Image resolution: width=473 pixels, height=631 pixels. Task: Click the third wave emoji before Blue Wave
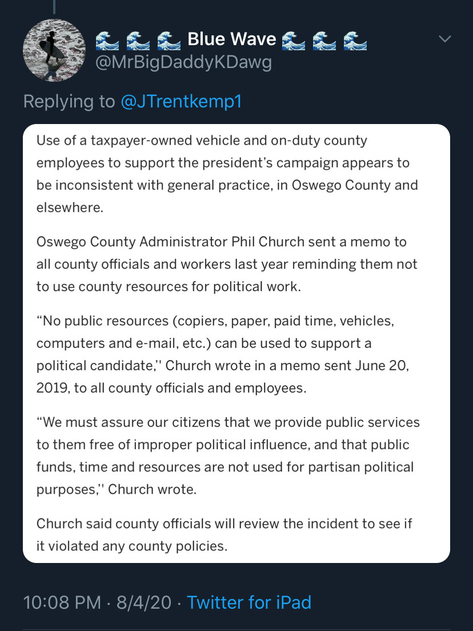(169, 41)
